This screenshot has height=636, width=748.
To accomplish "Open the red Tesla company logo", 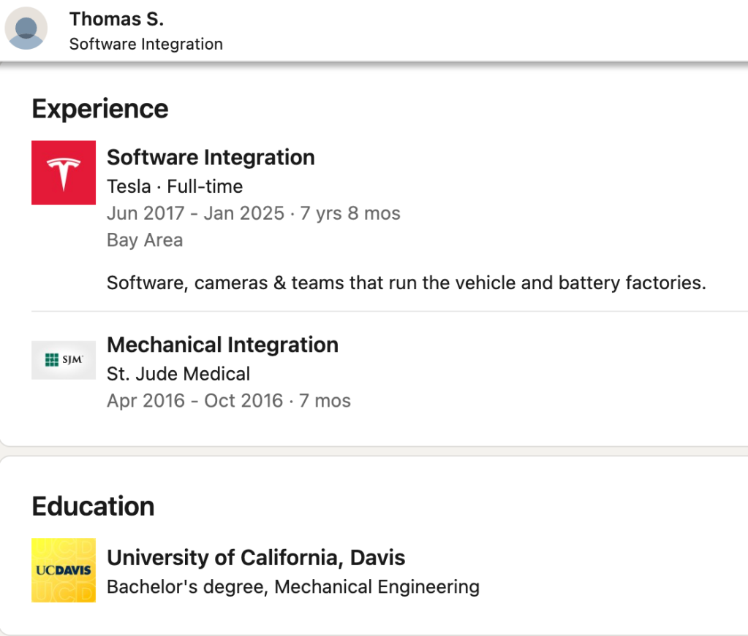I will coord(64,172).
